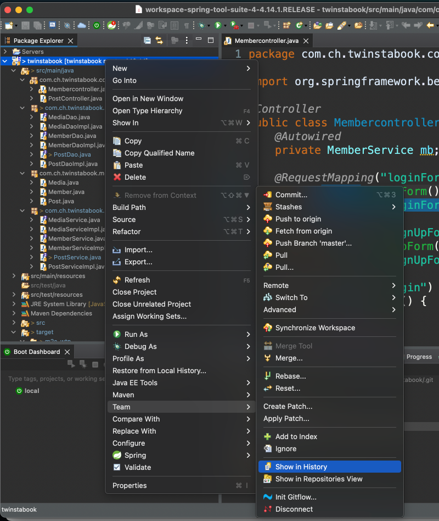The height and width of the screenshot is (521, 439).
Task: Click Properties in the context menu
Action: click(x=181, y=485)
